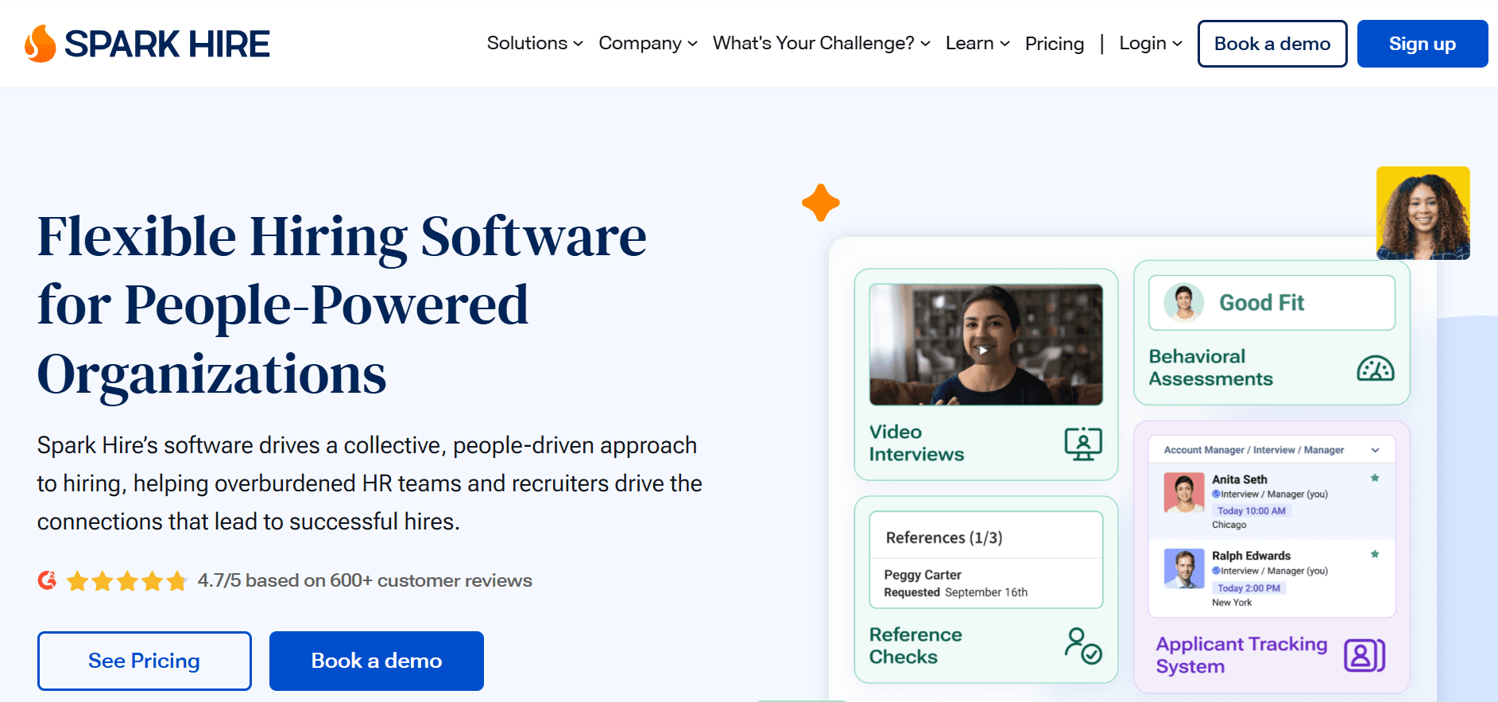Open the Pricing page from navigation
The width and height of the screenshot is (1498, 702).
(1055, 44)
